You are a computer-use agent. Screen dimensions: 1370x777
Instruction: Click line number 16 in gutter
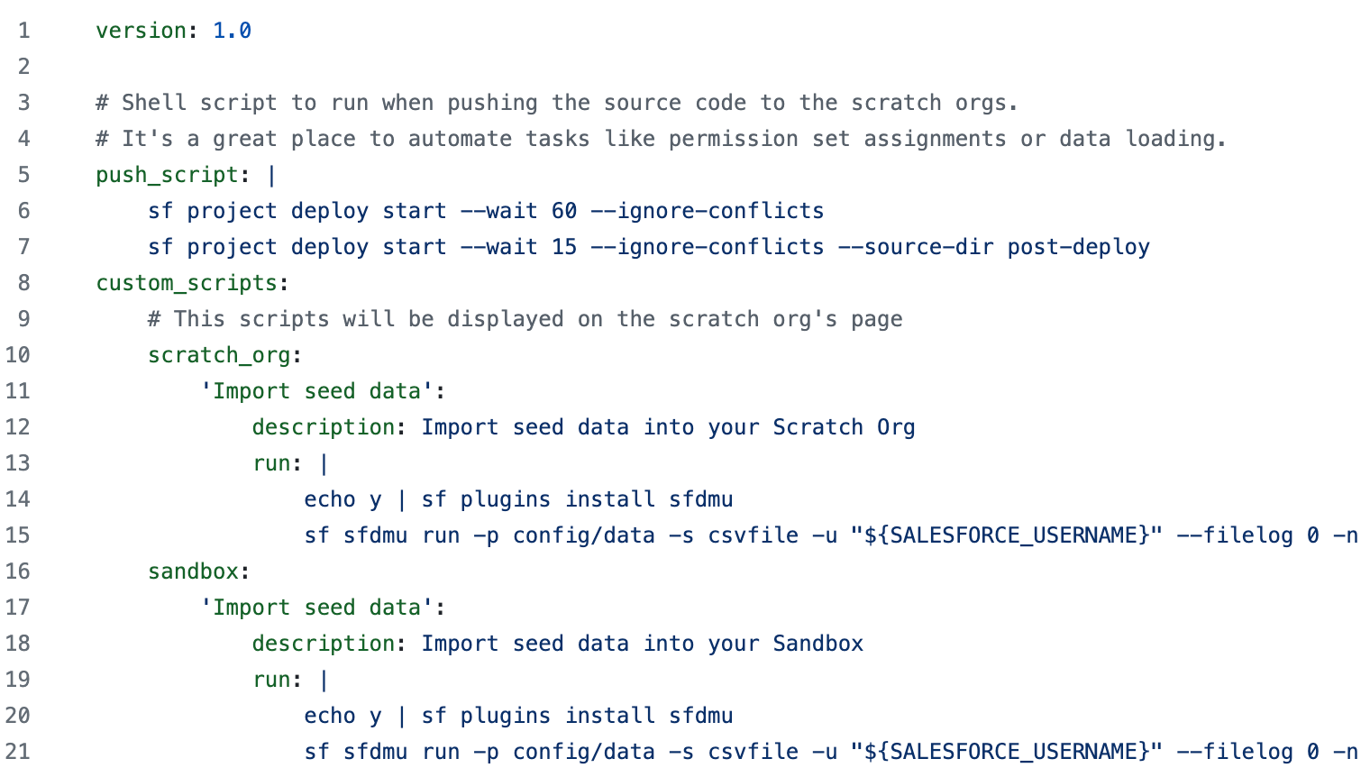click(18, 571)
